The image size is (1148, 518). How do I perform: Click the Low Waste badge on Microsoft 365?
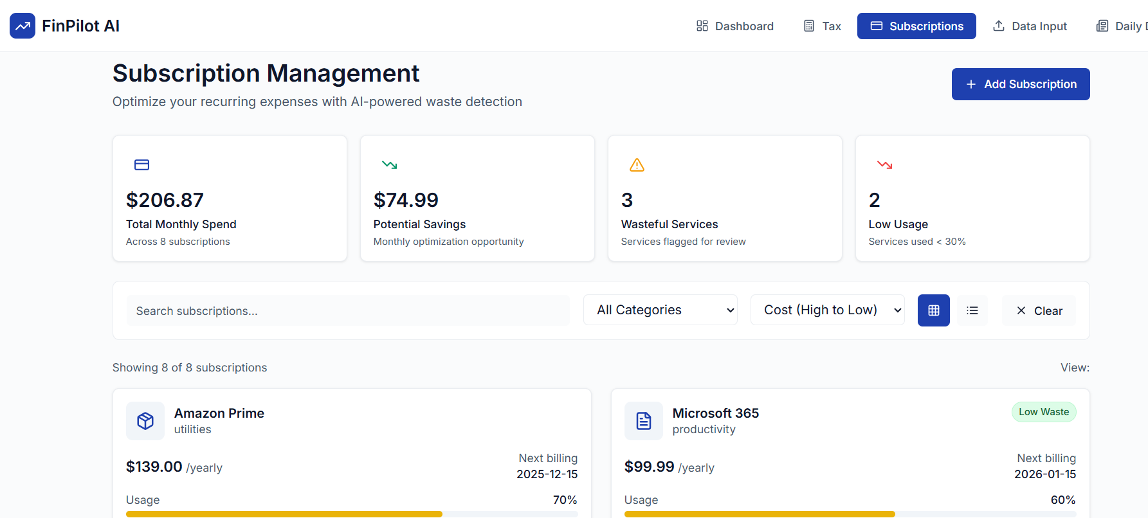click(1043, 412)
